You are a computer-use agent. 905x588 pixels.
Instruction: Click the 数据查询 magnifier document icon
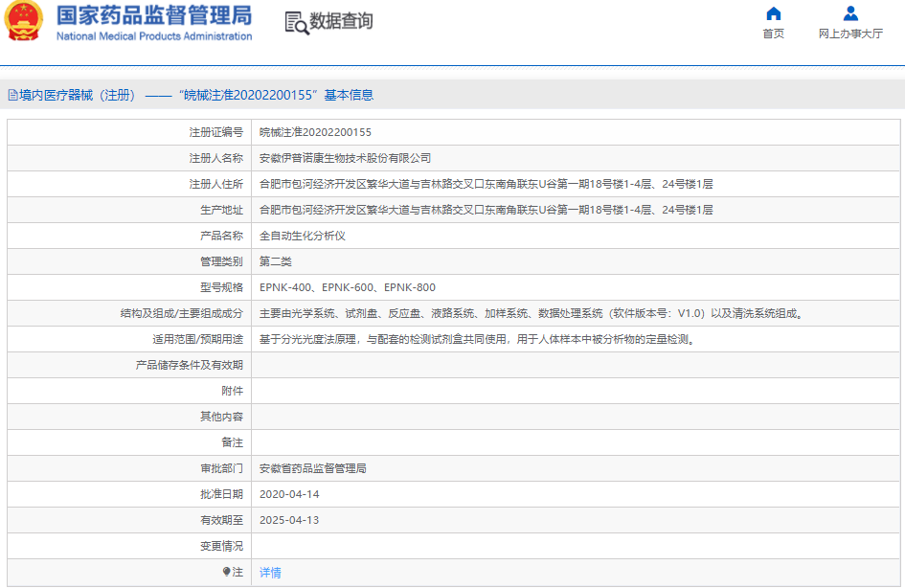tap(297, 23)
